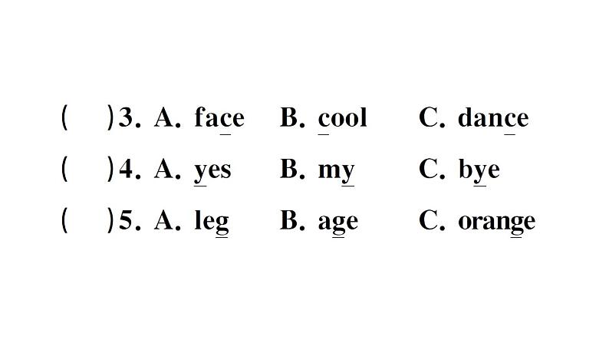Select the word face in question 3
The width and height of the screenshot is (609, 343).
point(219,117)
